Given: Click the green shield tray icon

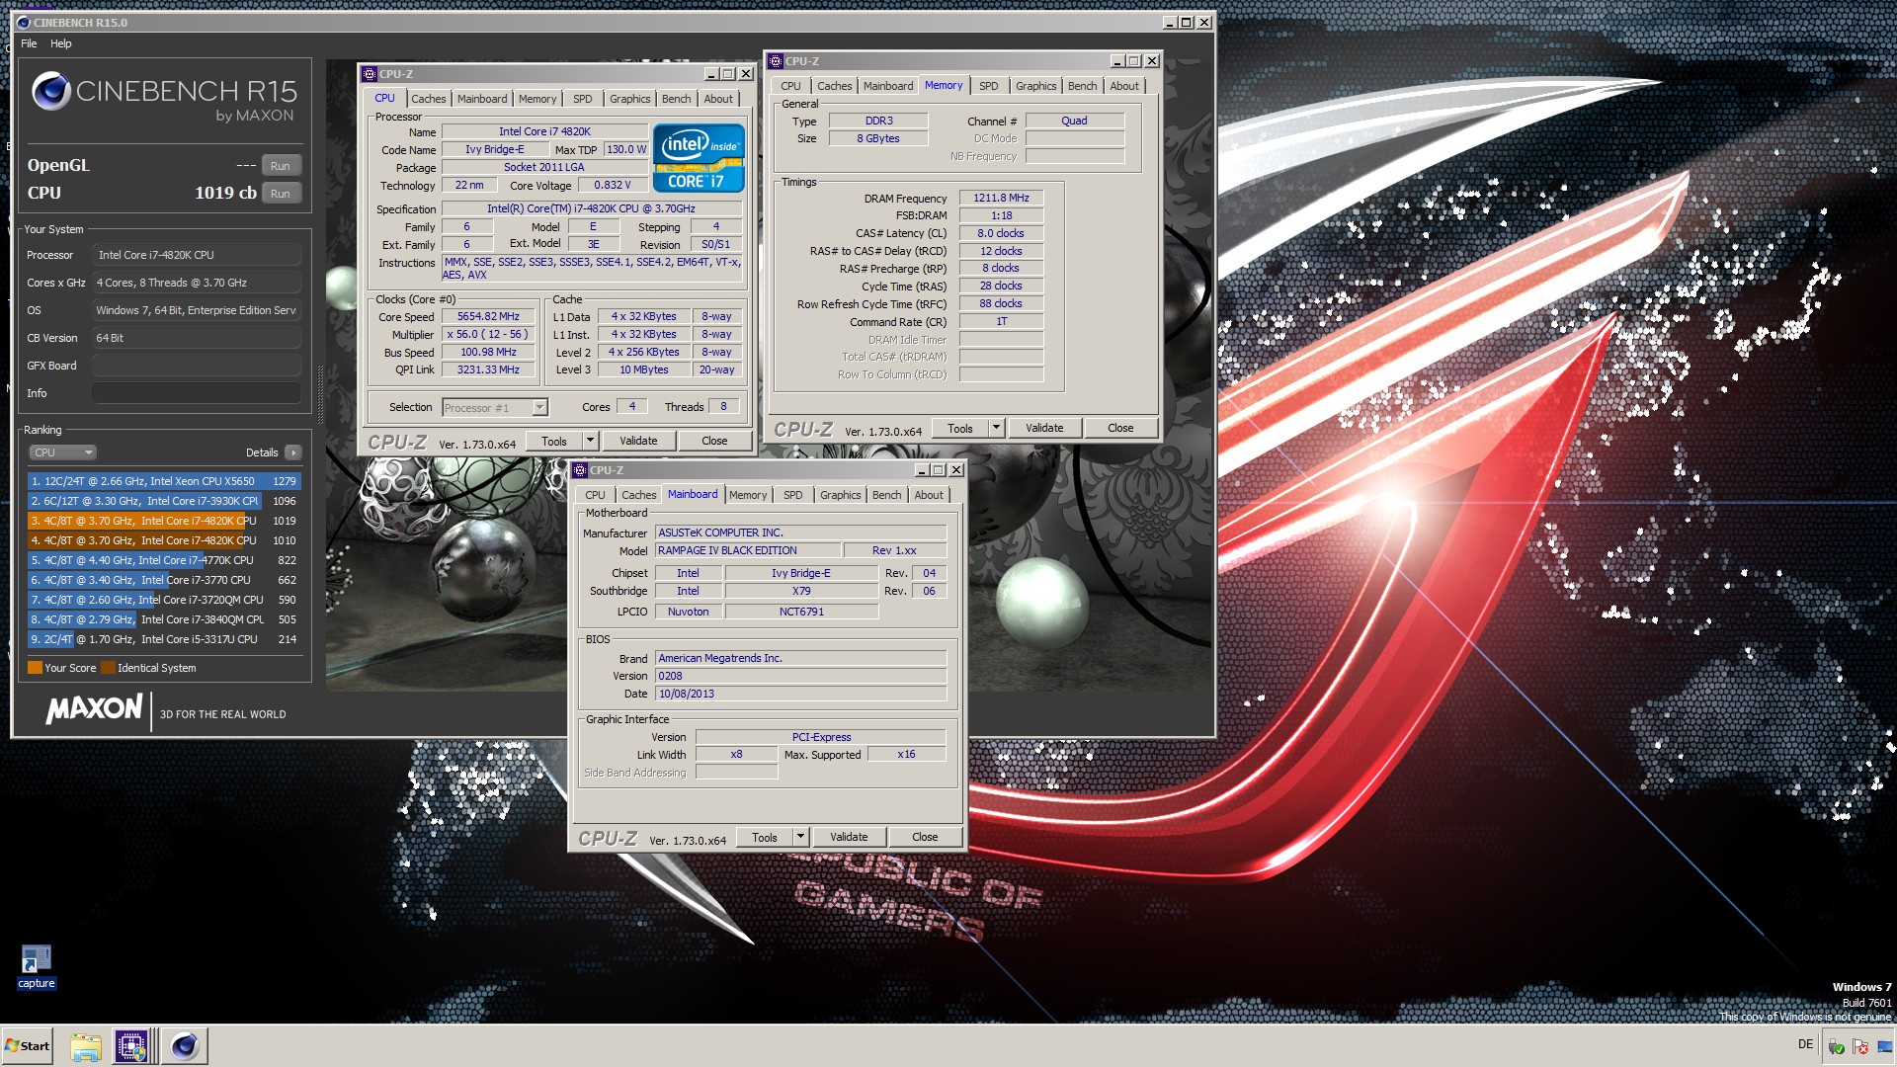Looking at the screenshot, I should [1836, 1046].
